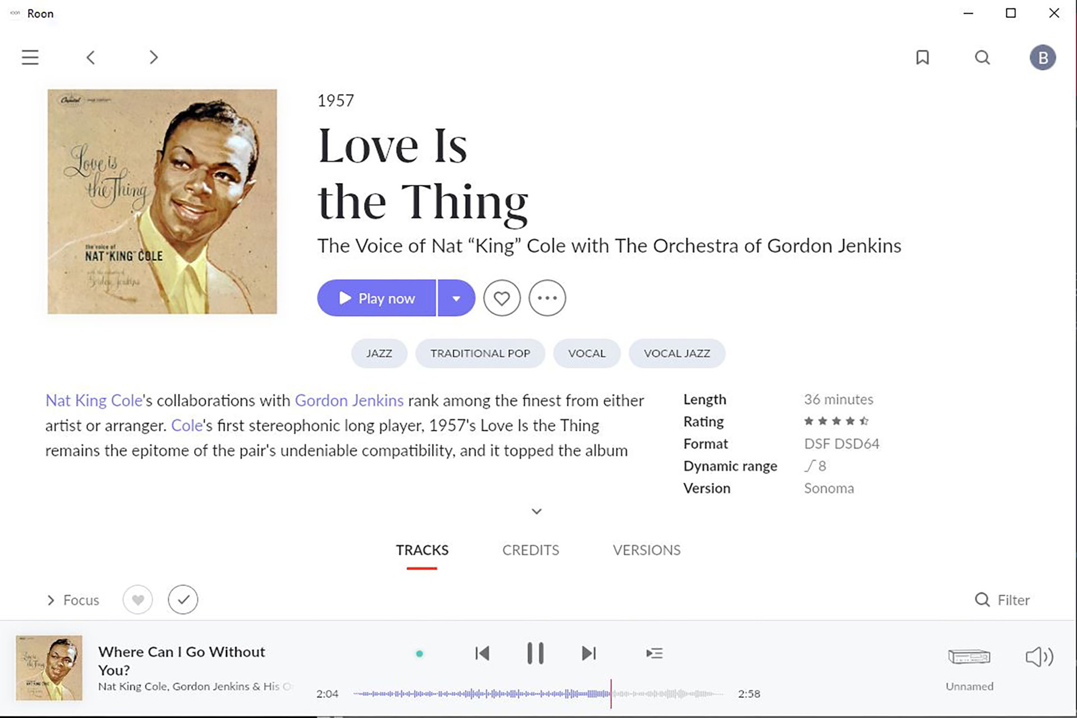
Task: Open the Play now dropdown arrow
Action: point(456,298)
